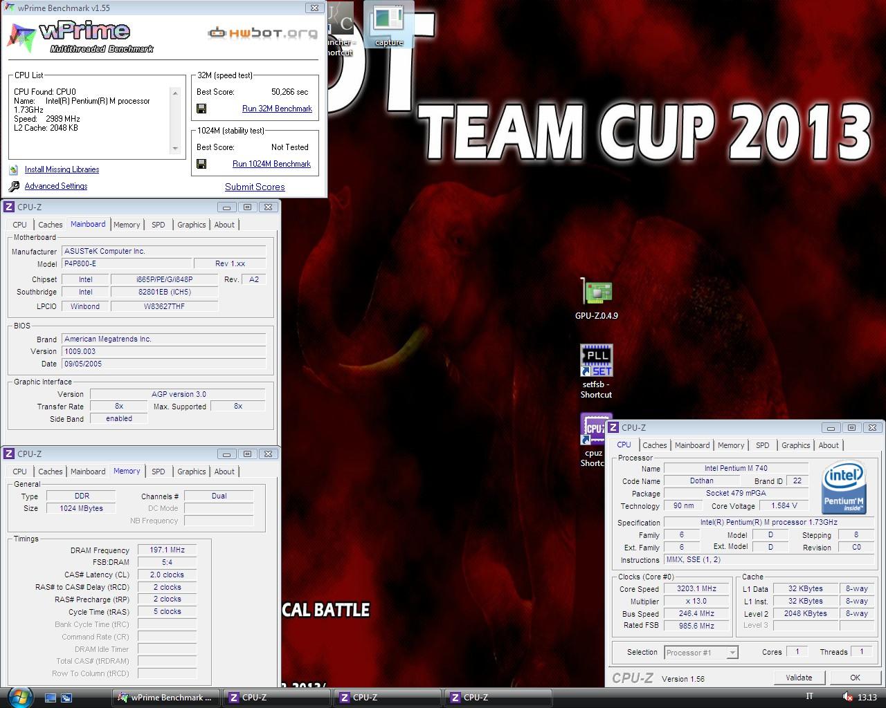The image size is (886, 708).
Task: Open About tab in the Mainboard CPU-Z window
Action: tap(224, 225)
